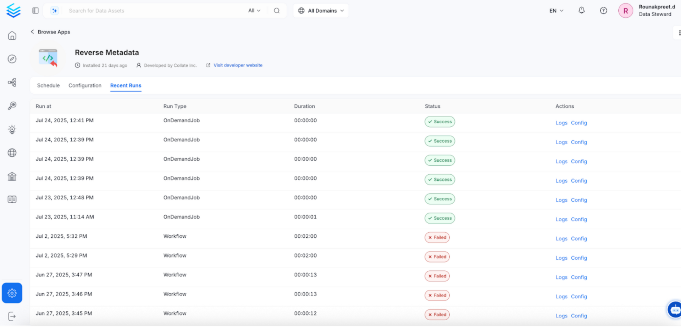Viewport: 681px width, 327px height.
Task: Open Visit developer website link
Action: point(238,65)
